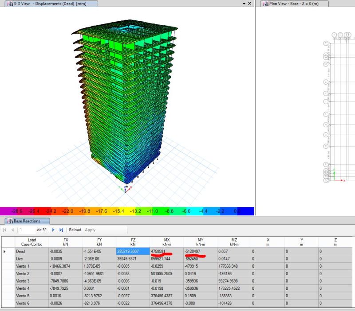Screen dimensions: 355x311
Task: Go to previous record in Base Reactions
Action: pyautogui.click(x=12, y=230)
